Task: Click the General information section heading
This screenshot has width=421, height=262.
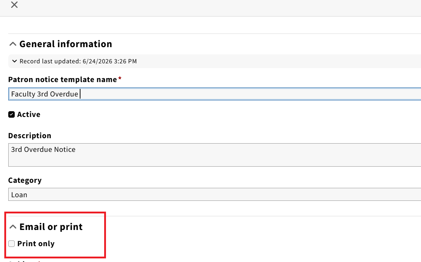Action: [x=65, y=44]
